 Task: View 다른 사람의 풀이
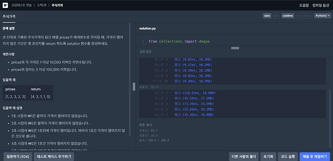coord(244,157)
